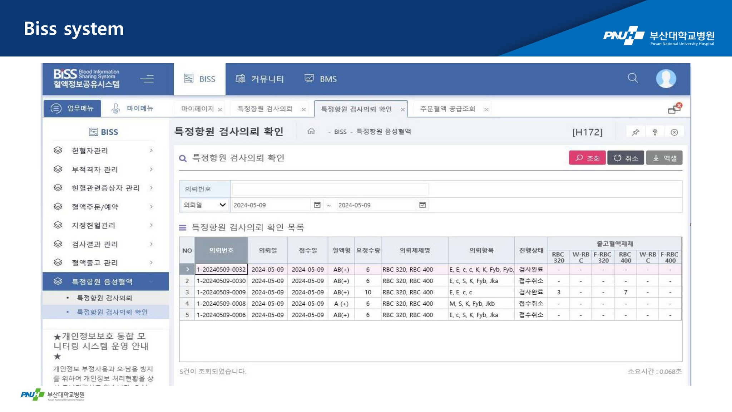732x412 pixels.
Task: Click the home icon in breadcrumb
Action: (x=311, y=131)
